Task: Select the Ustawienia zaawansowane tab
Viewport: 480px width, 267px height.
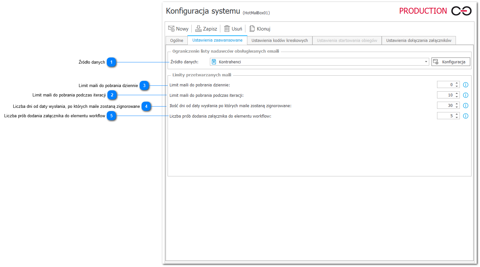Action: (x=217, y=40)
